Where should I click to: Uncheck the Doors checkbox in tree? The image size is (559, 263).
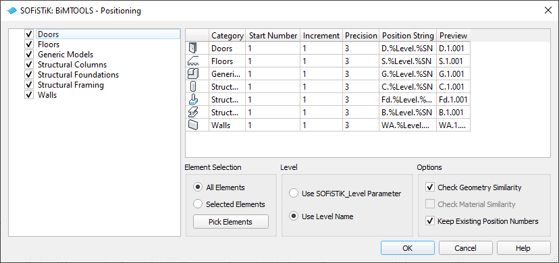pyautogui.click(x=29, y=34)
